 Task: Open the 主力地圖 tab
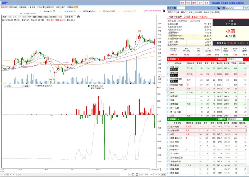[x=41, y=7]
